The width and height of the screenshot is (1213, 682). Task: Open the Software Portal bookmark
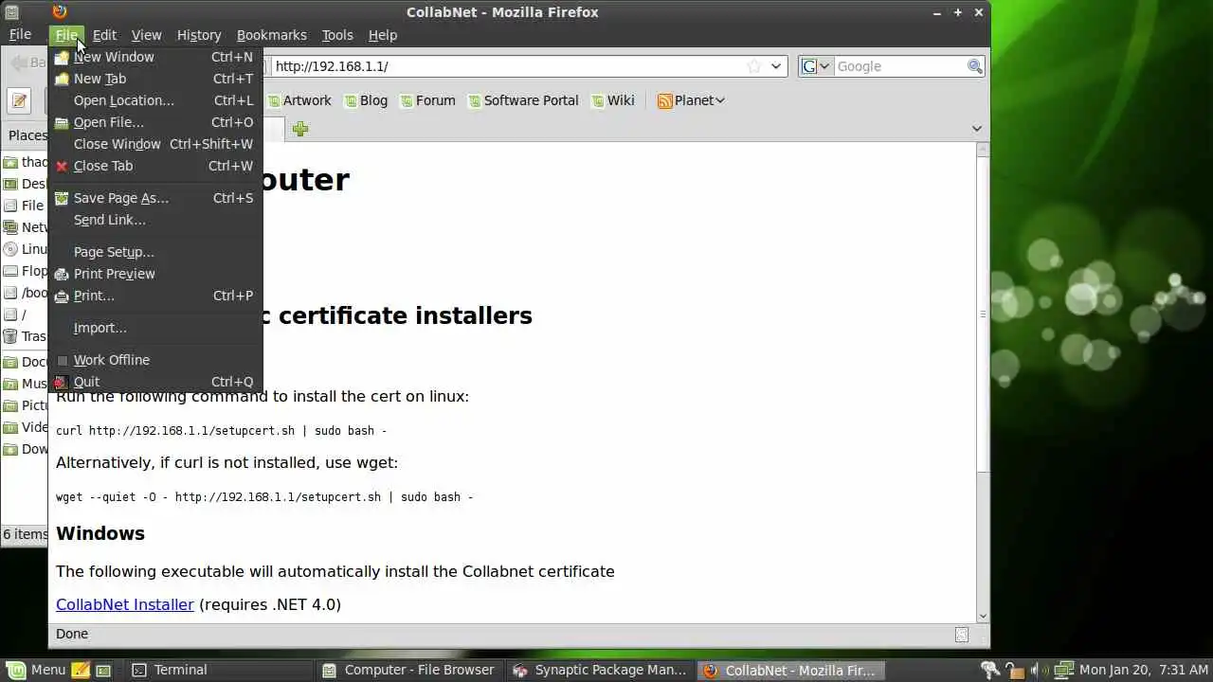[523, 100]
